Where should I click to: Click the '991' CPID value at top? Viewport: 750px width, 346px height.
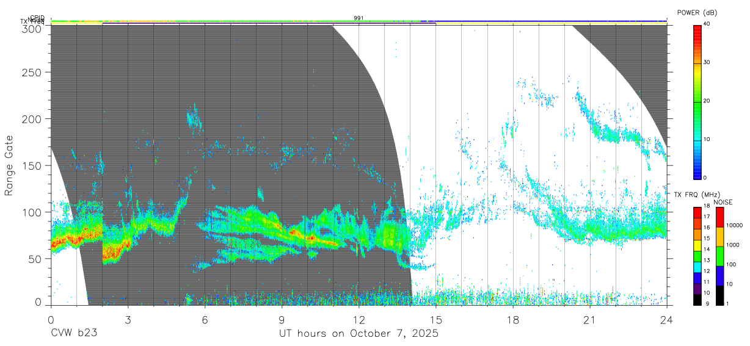point(359,18)
